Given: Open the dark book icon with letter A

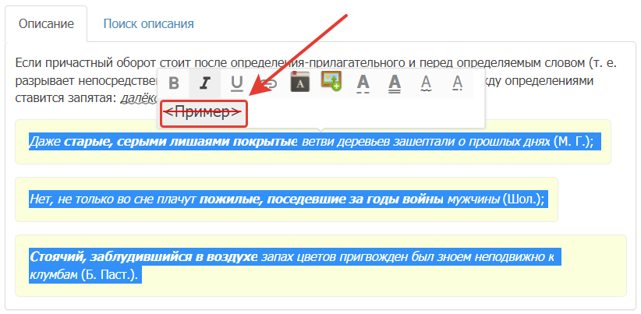Looking at the screenshot, I should click(x=300, y=82).
